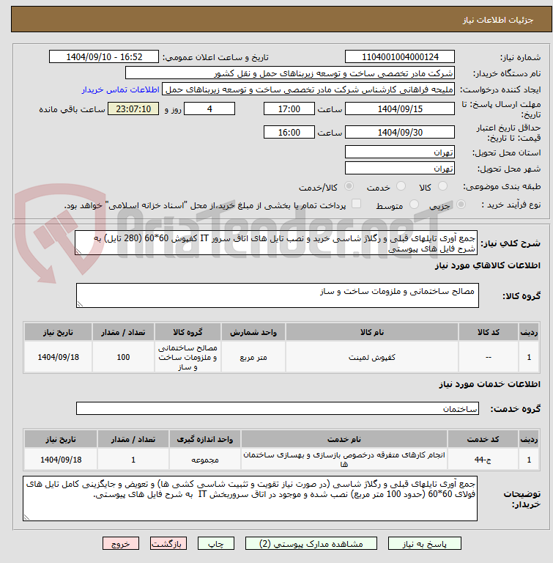
Task: Click the بازگشت back button
Action: pyautogui.click(x=168, y=544)
